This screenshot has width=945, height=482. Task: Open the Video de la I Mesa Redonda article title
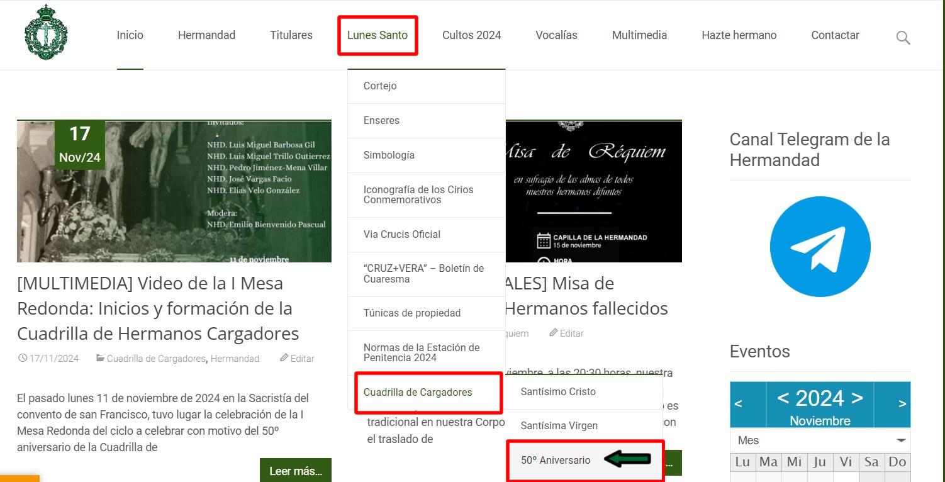[158, 308]
